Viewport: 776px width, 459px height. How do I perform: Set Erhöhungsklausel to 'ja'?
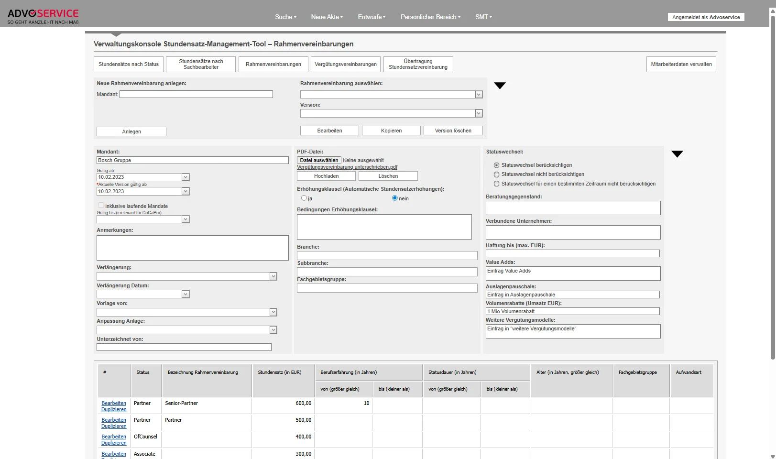click(x=304, y=198)
